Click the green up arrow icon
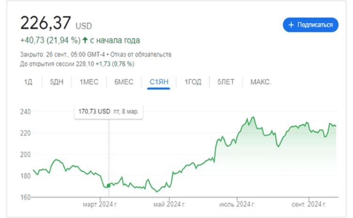This screenshot has width=353, height=218. [85, 39]
